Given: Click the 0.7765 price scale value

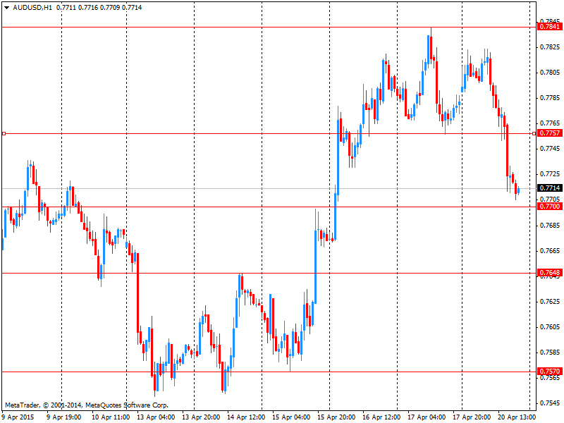Looking at the screenshot, I should click(x=550, y=123).
